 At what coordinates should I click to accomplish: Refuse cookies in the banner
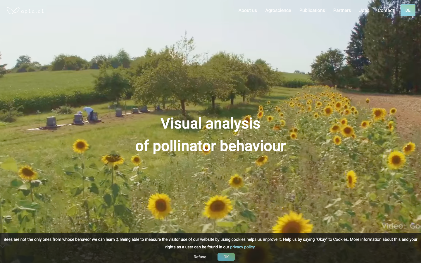200,257
